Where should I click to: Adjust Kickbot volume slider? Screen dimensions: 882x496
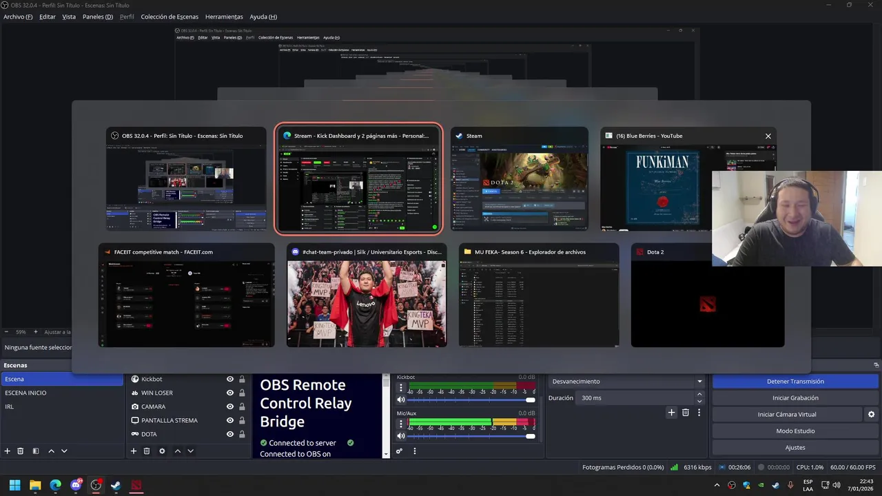coord(472,400)
